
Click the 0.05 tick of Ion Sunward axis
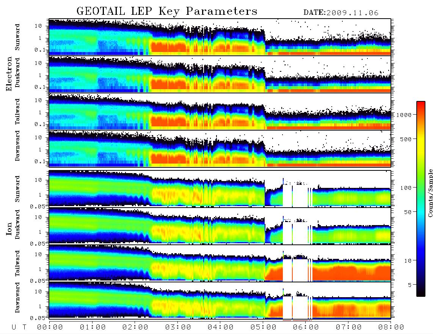coord(38,206)
